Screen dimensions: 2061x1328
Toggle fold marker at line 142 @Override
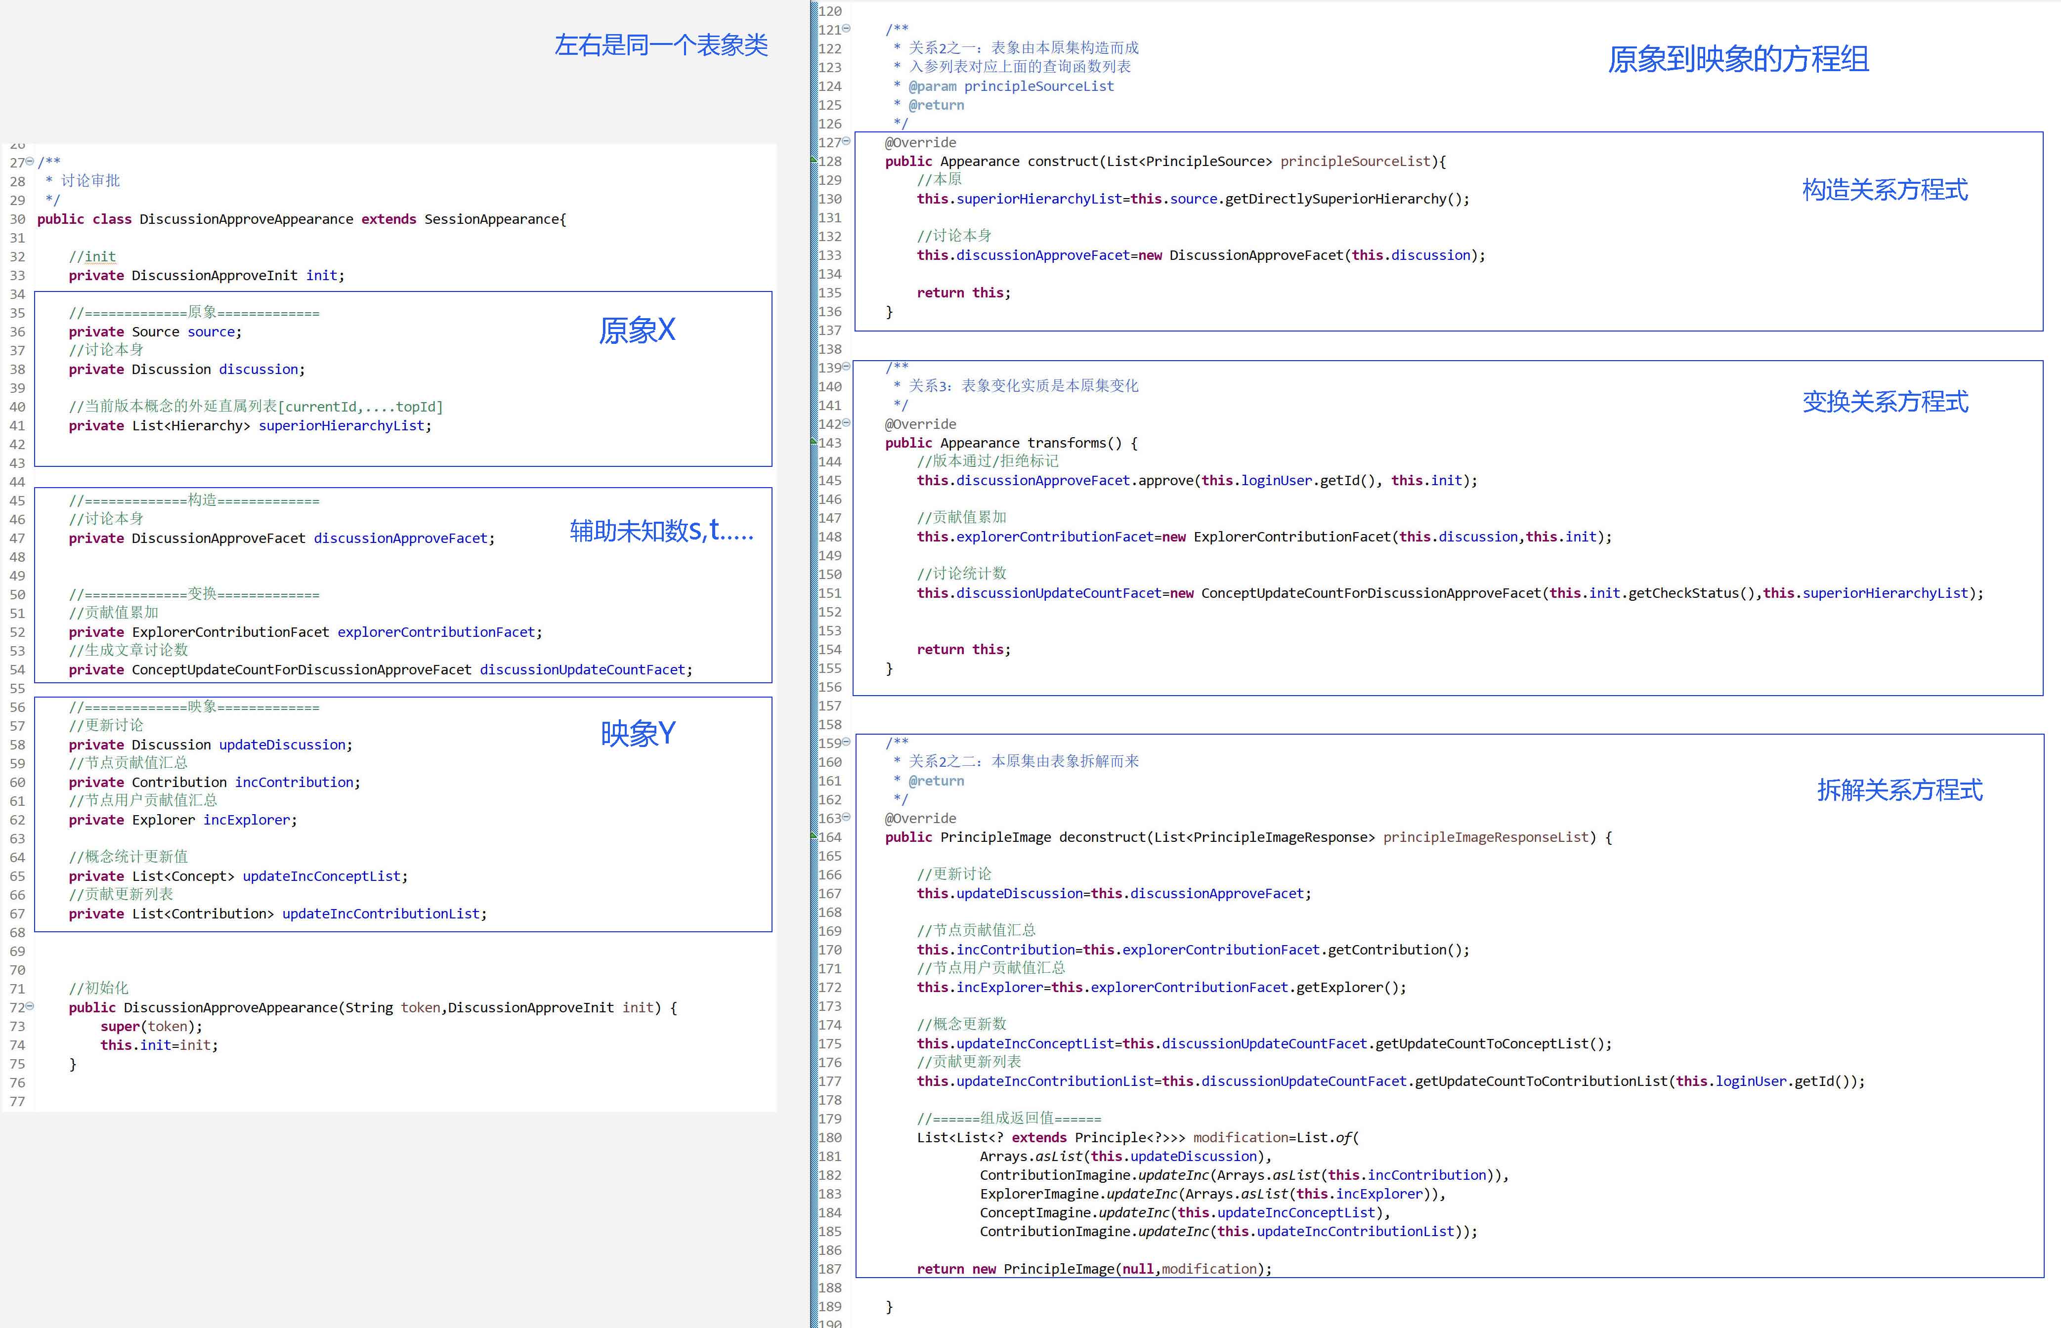[x=846, y=422]
